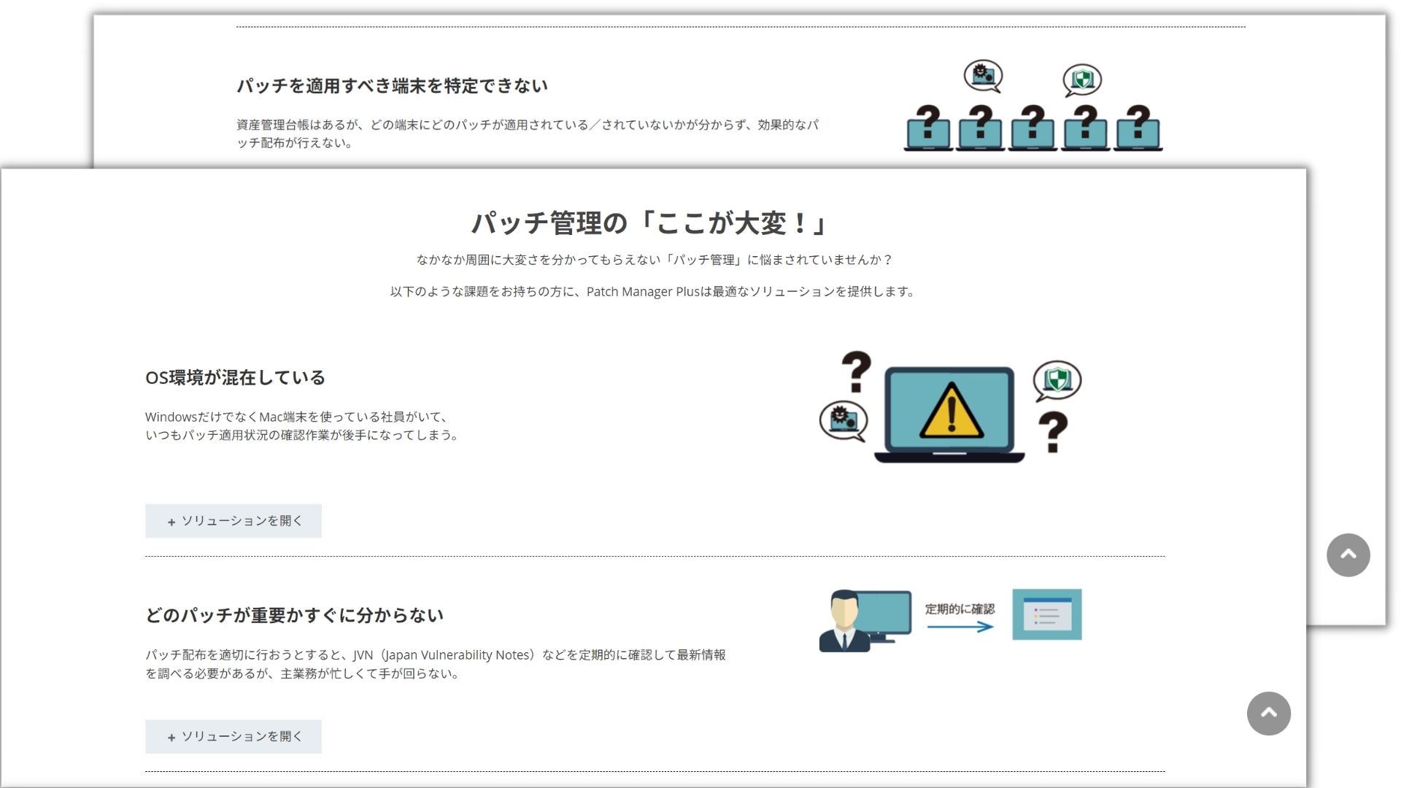The image size is (1401, 788).
Task: Select the OS環境が混在している section title
Action: (x=236, y=378)
